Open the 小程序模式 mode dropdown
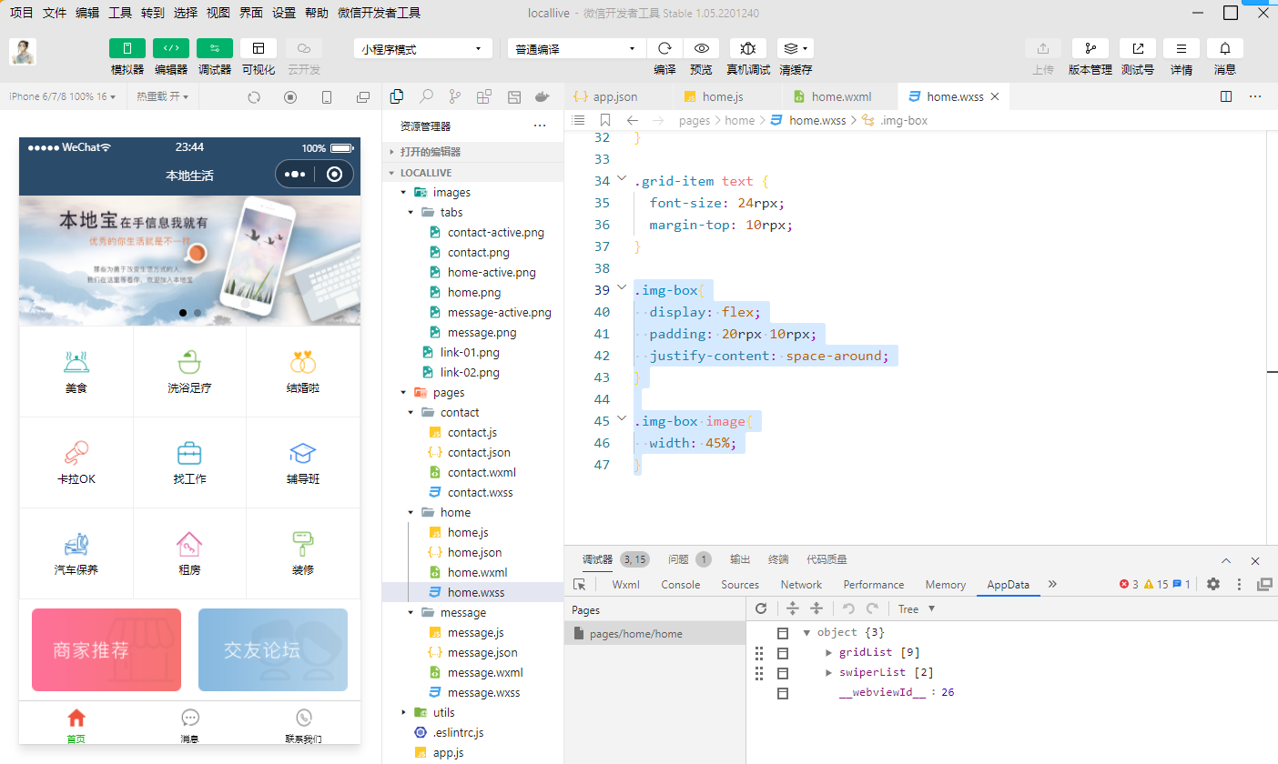The width and height of the screenshot is (1278, 764). tap(423, 49)
